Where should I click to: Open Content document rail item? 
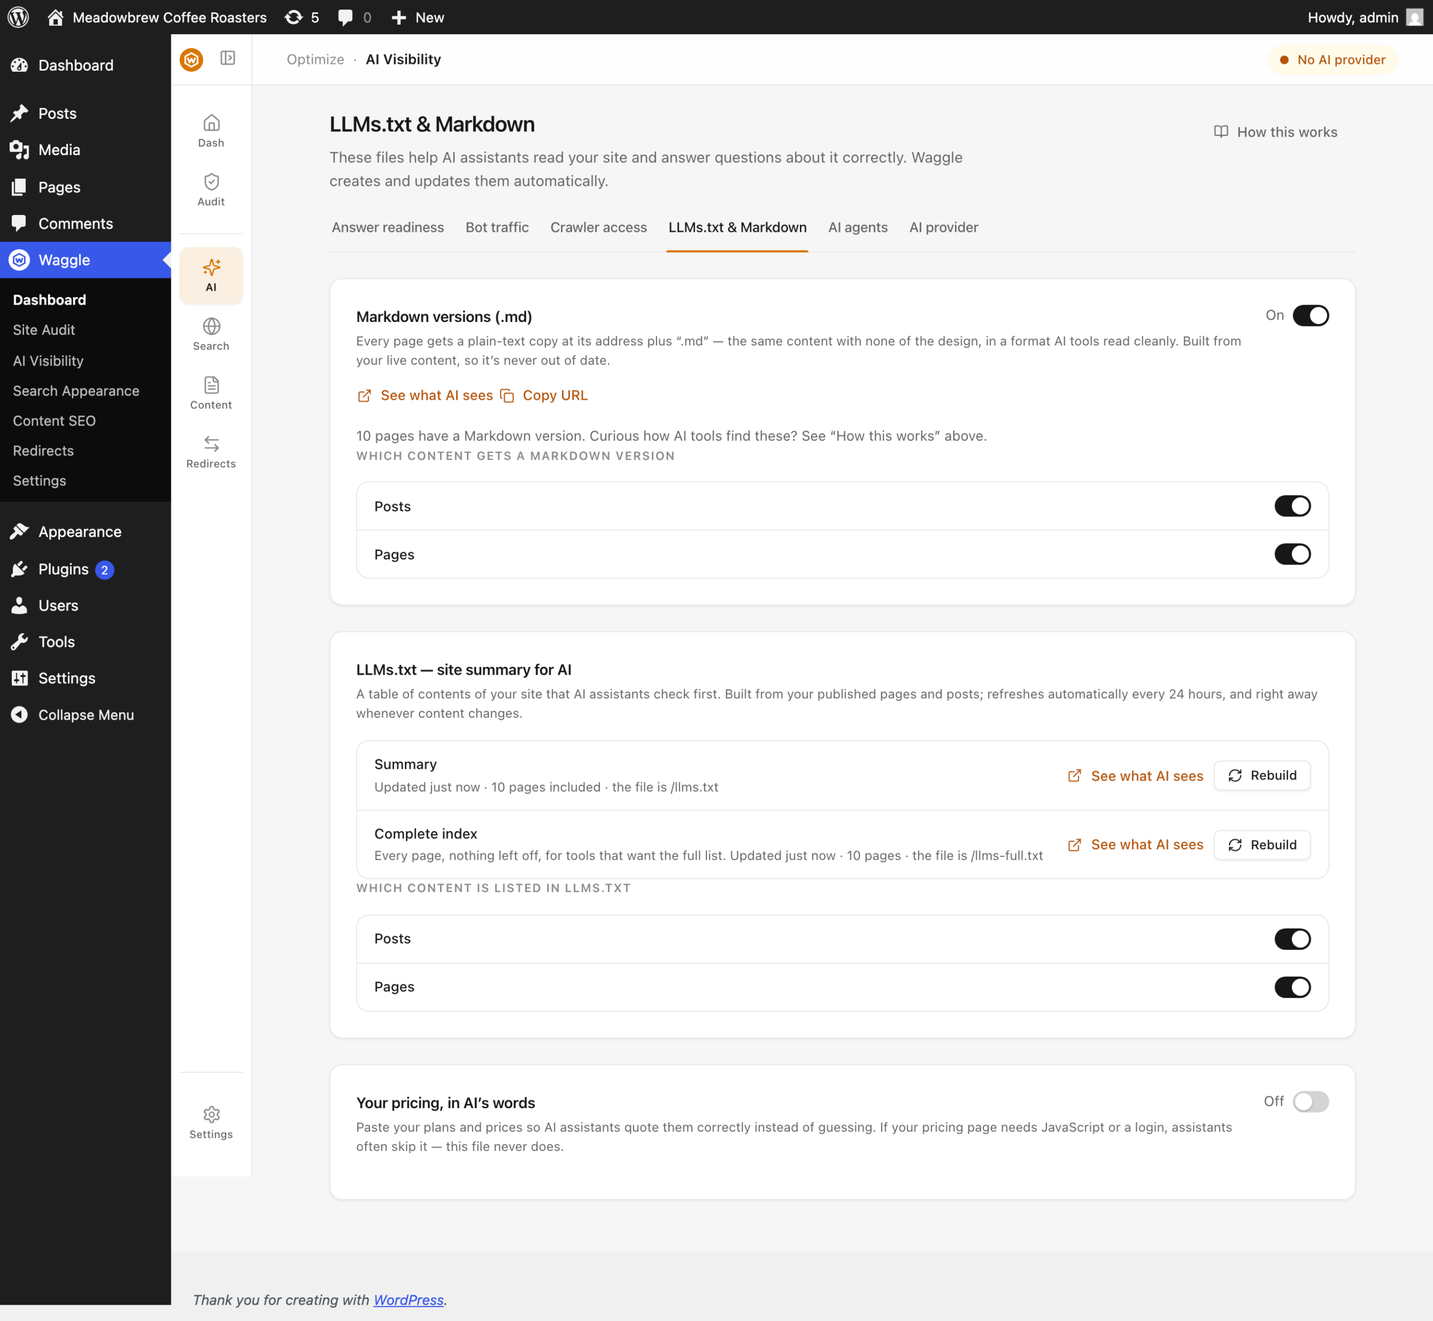tap(210, 393)
